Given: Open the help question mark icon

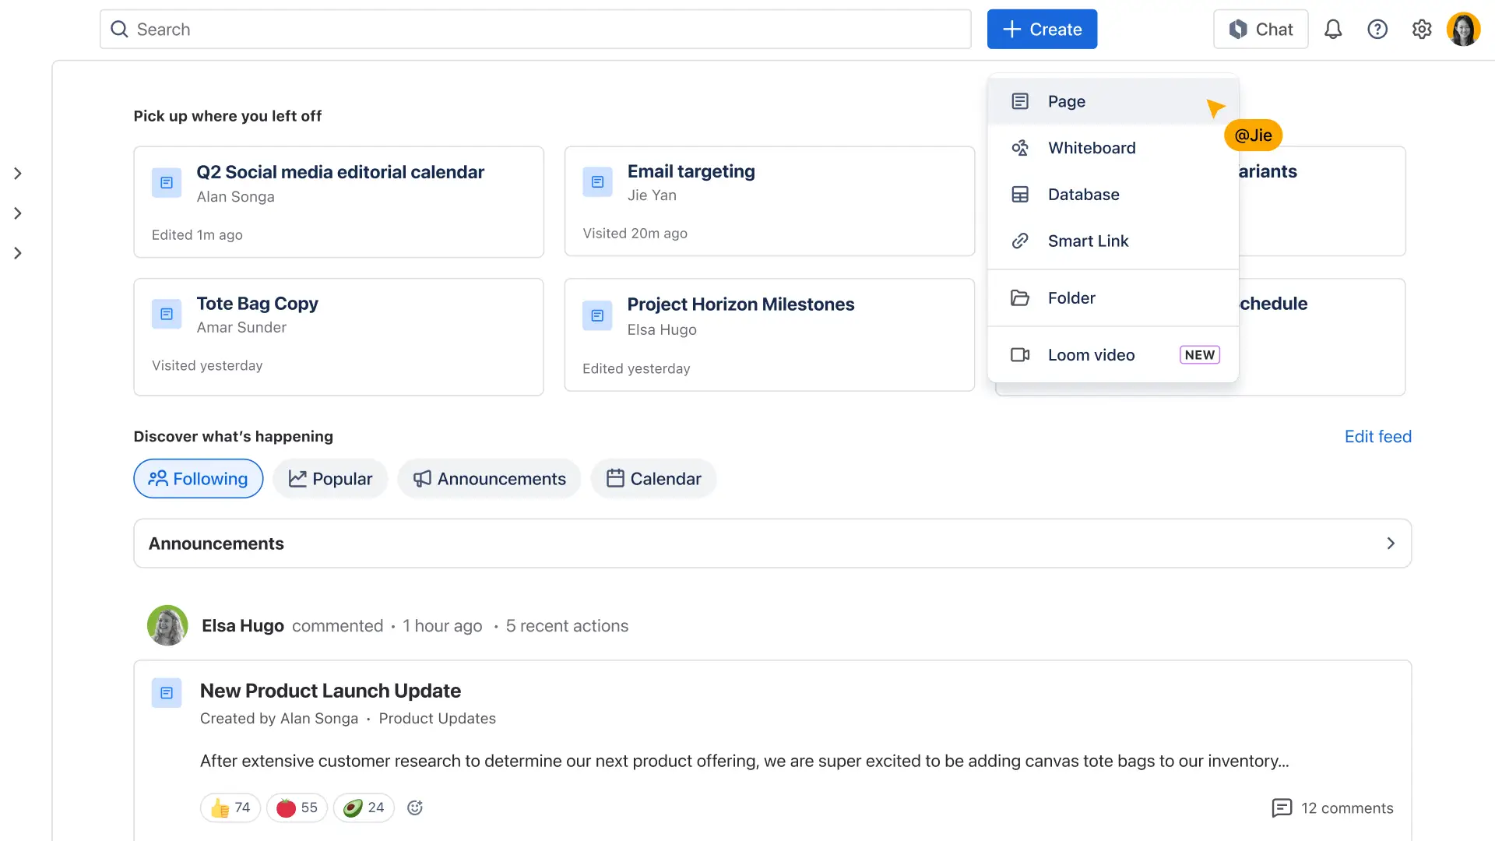Looking at the screenshot, I should coord(1377,30).
